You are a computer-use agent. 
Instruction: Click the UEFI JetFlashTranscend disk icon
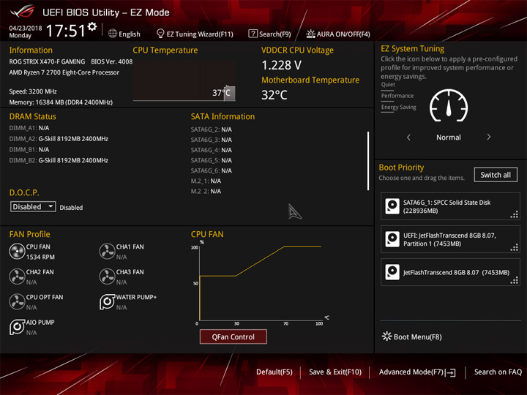(392, 239)
